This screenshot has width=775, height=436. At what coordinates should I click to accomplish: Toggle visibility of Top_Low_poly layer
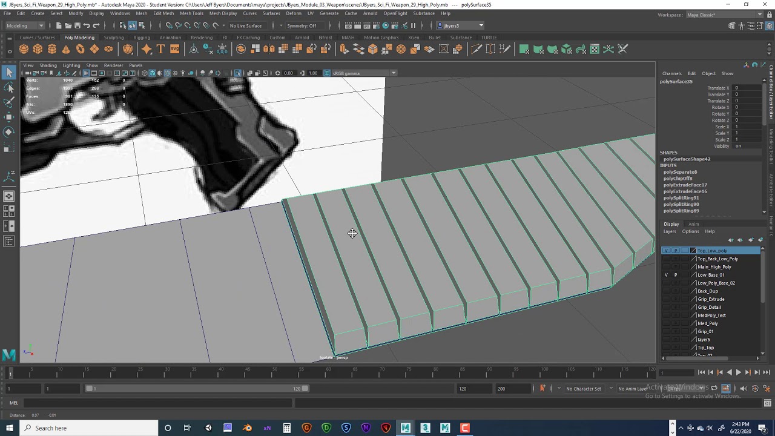click(666, 251)
